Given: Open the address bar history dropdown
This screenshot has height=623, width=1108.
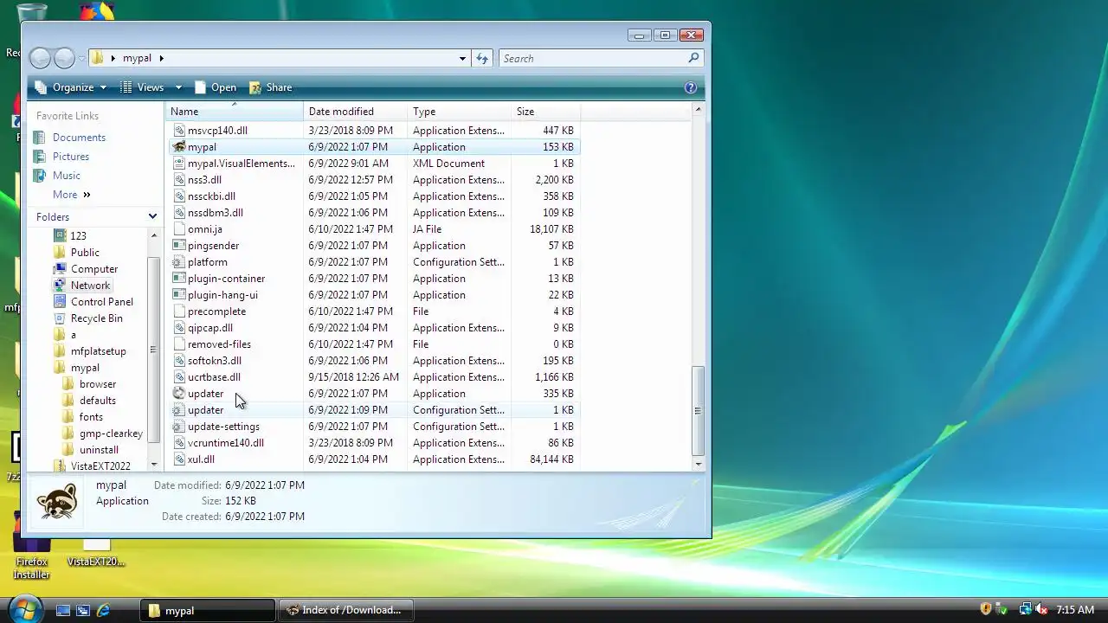Looking at the screenshot, I should [x=462, y=58].
